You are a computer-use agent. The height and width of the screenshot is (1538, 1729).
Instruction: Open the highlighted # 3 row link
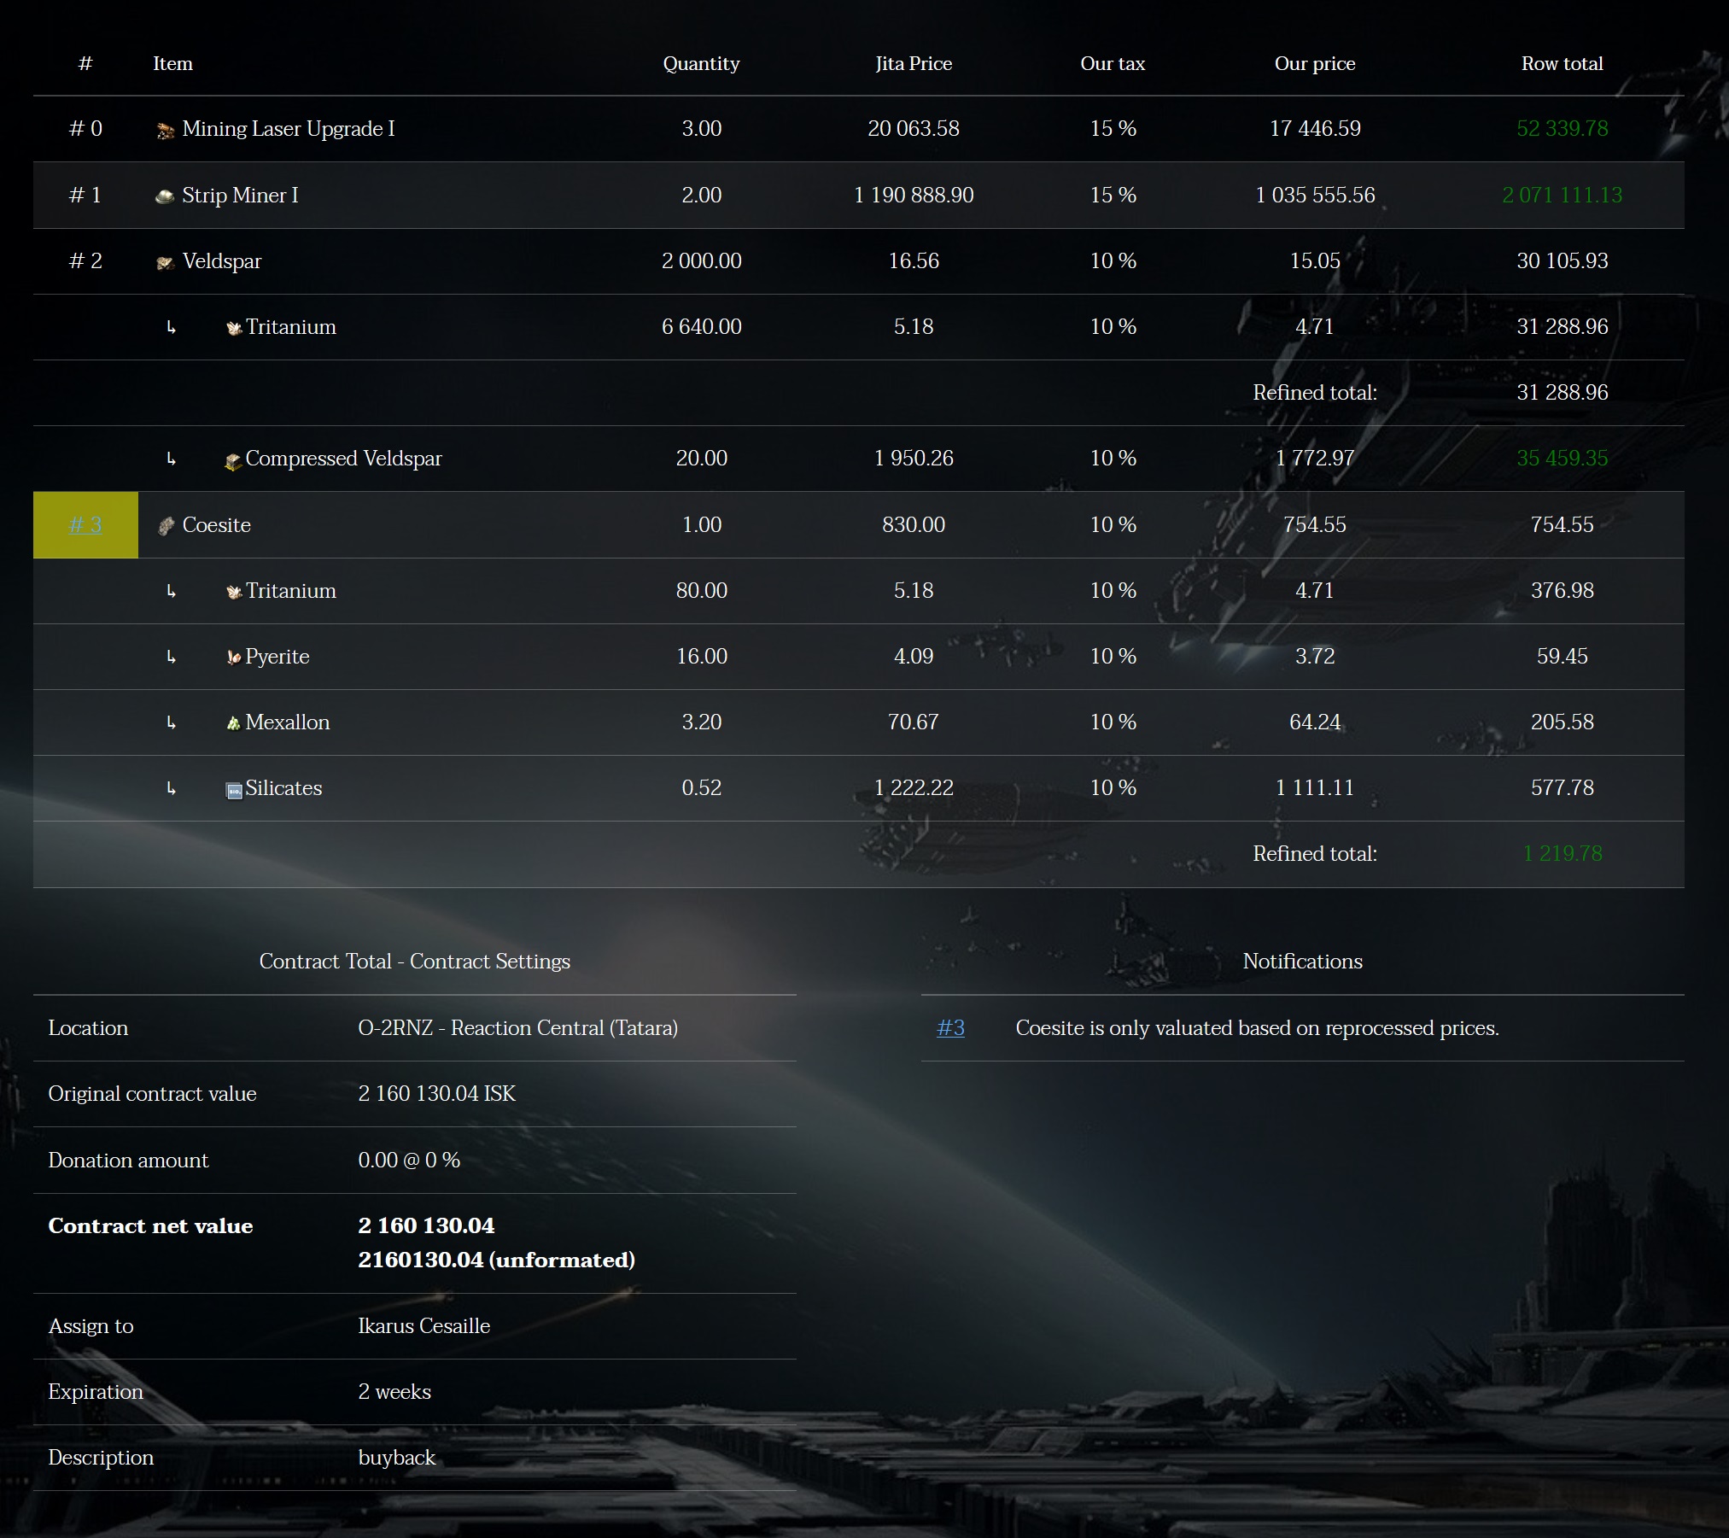coord(85,524)
